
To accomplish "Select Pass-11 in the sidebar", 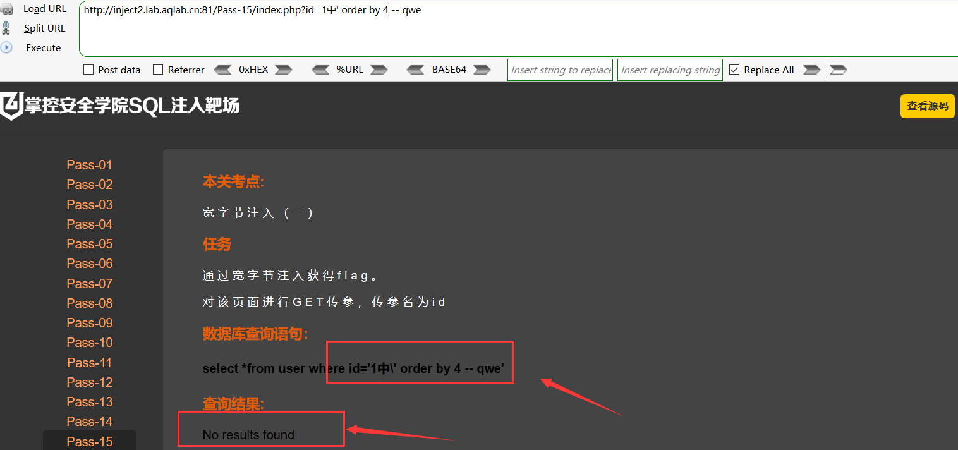I will (x=89, y=363).
